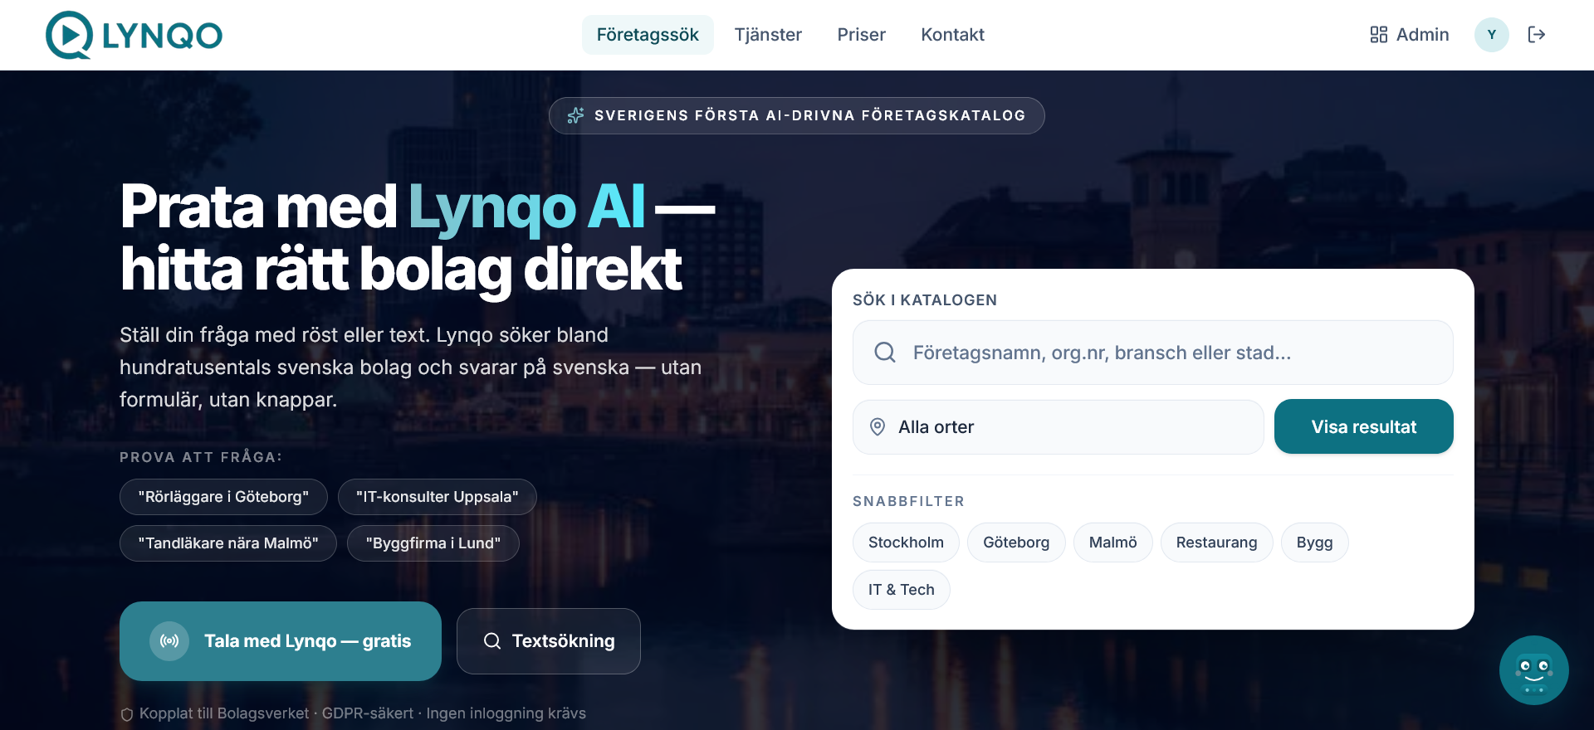1594x730 pixels.
Task: Click the "Kopplat till Bolagsverket" footer text
Action: coord(224,713)
